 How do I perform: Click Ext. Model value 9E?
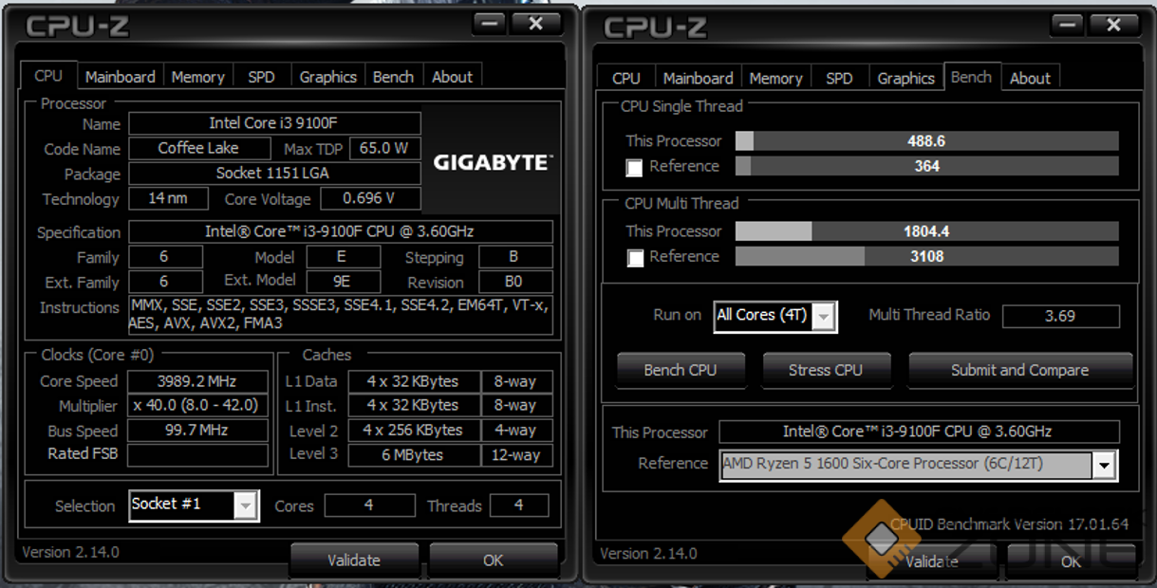(x=342, y=281)
